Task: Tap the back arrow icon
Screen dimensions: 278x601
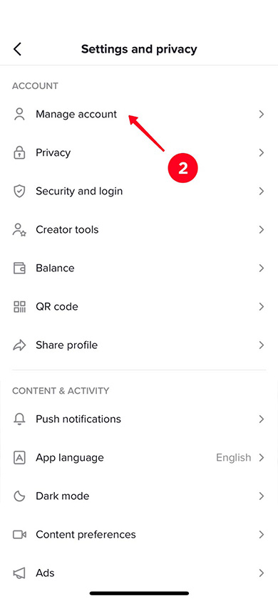Action: 17,49
